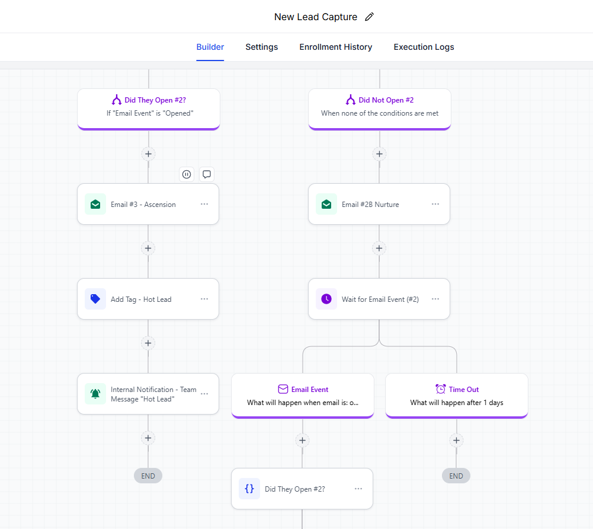
Task: Click the pause icon above Email #3
Action: pyautogui.click(x=187, y=174)
